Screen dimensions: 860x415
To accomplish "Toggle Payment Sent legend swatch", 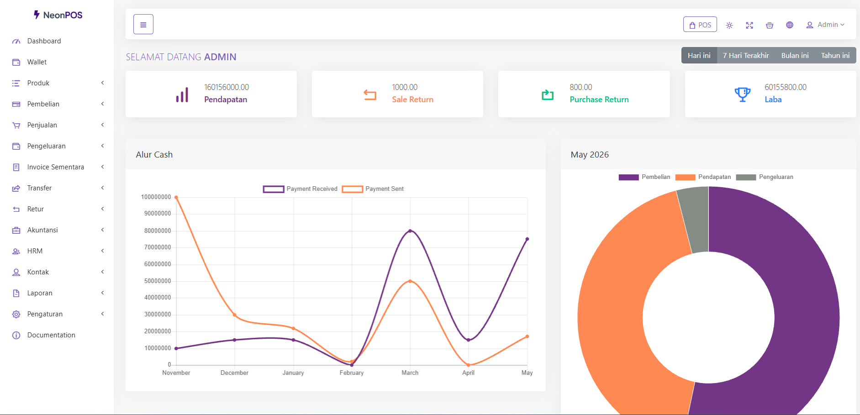I will click(x=353, y=189).
